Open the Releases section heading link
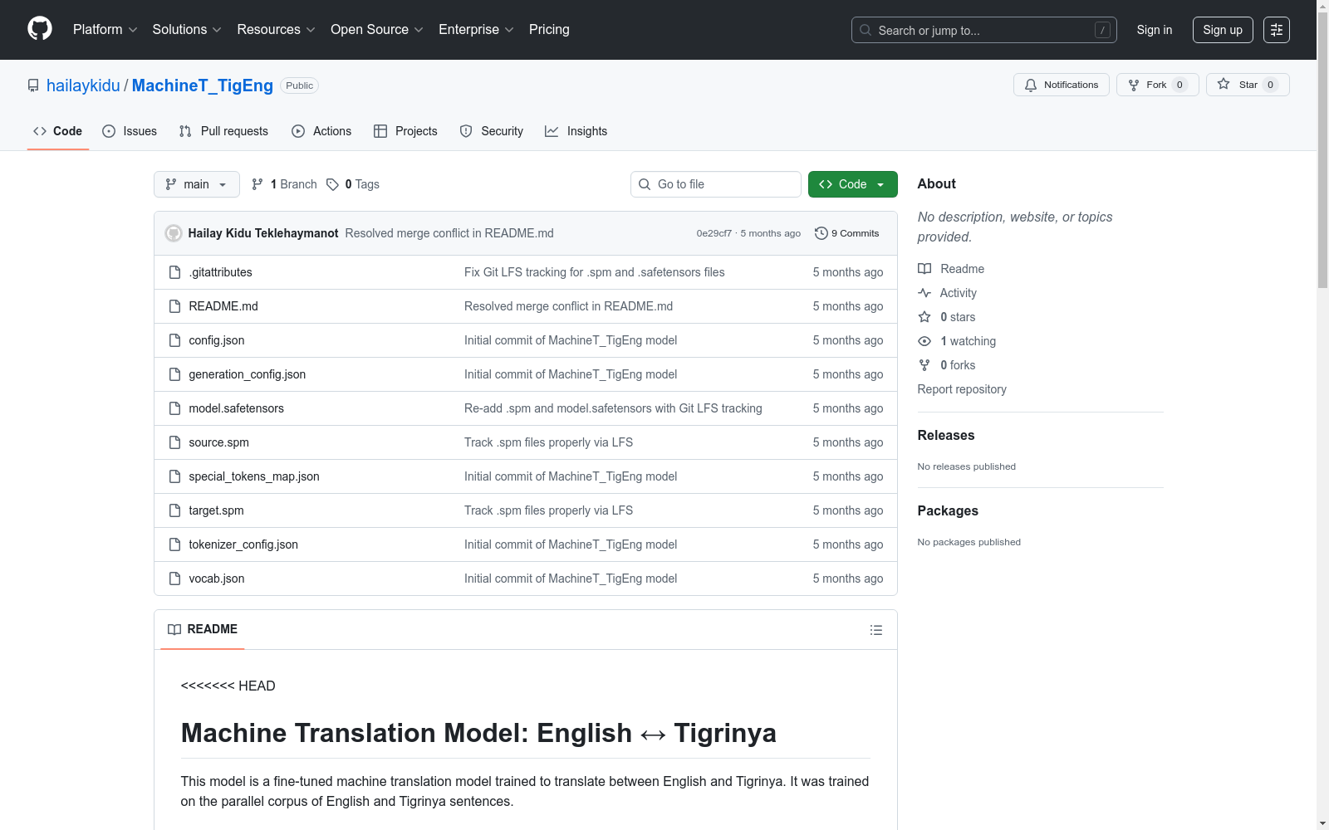 coord(946,436)
